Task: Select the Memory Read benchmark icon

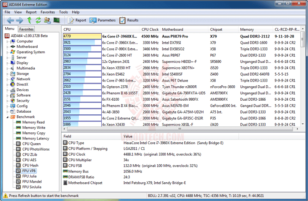Action: click(18, 122)
